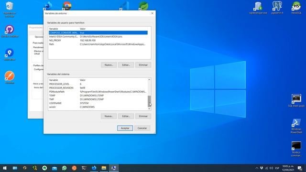Click Editar under system variables
The height and width of the screenshot is (172, 306).
pos(126,116)
